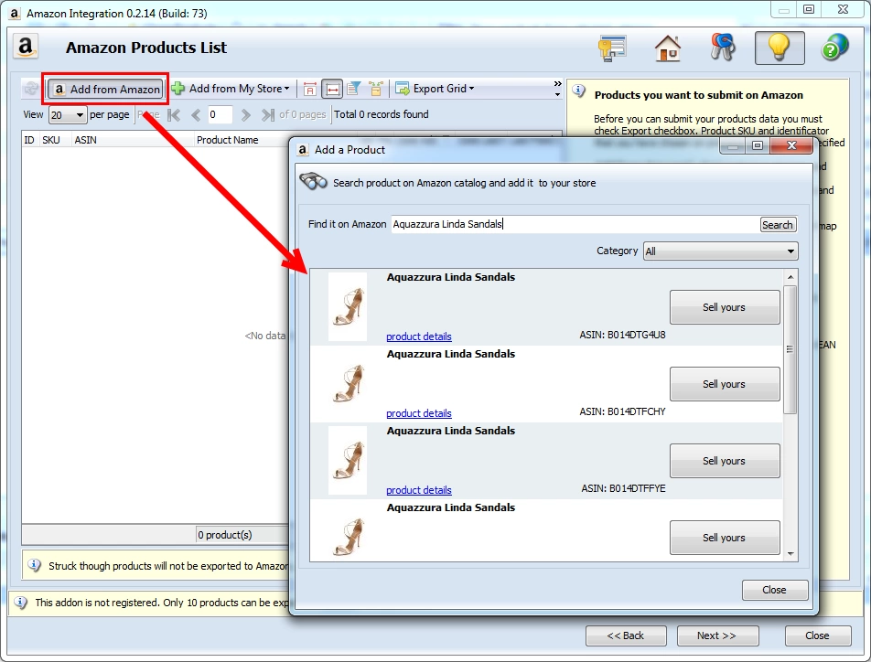Screen dimensions: 871x662
Task: Click the home house icon
Action: pos(668,48)
